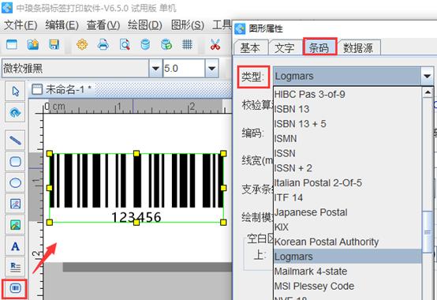437x300 pixels.
Task: Switch to the 数据源 tab
Action: (x=358, y=48)
